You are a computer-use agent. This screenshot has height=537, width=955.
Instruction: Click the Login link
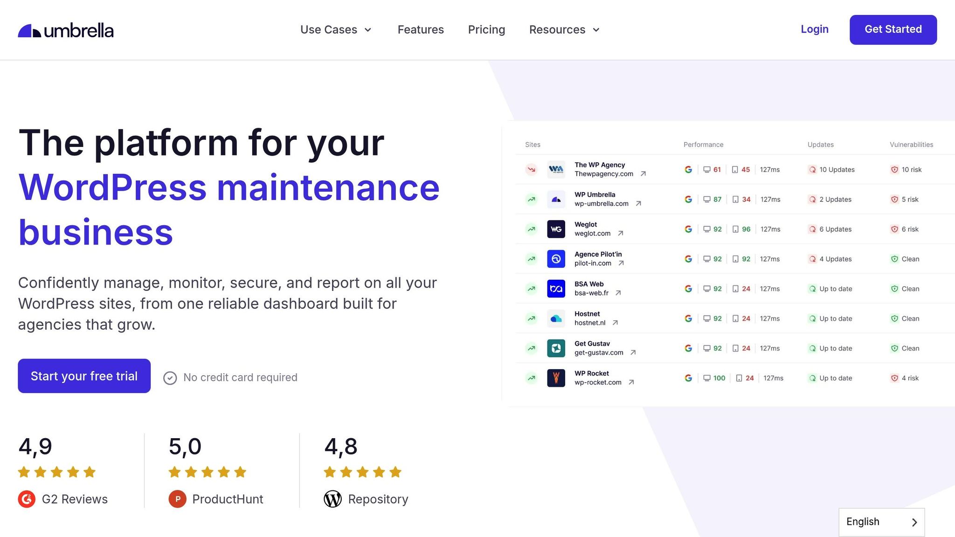[x=814, y=29]
